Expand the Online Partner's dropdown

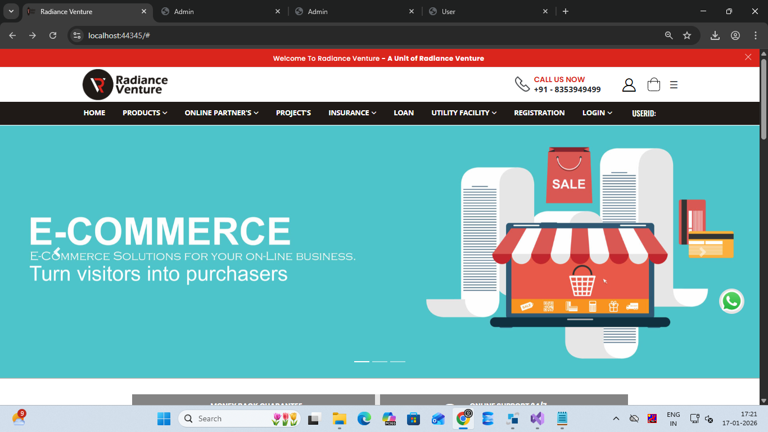coord(222,113)
